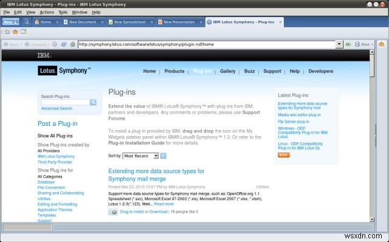Close the New Presentation tab

tap(201, 22)
